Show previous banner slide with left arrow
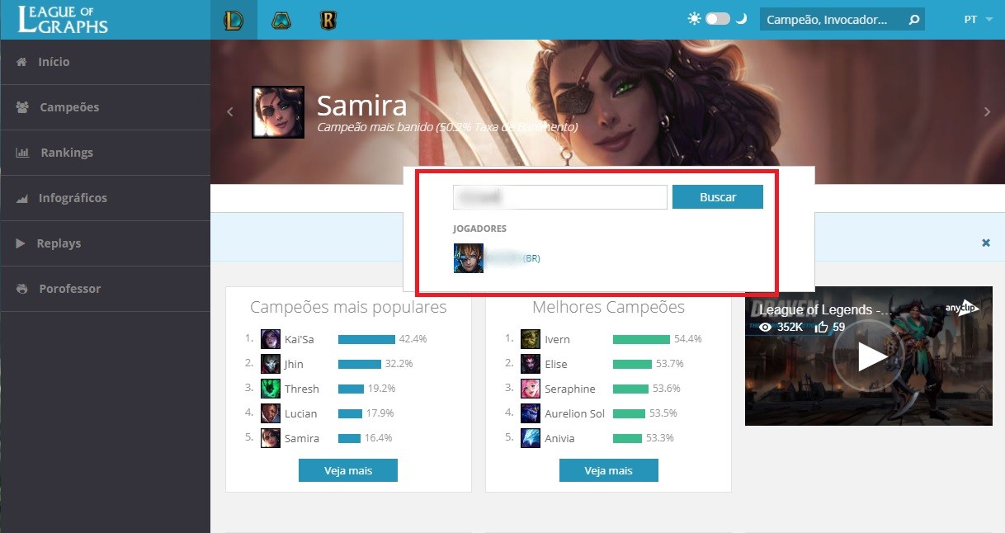Screen dimensions: 1005x533 (231, 112)
